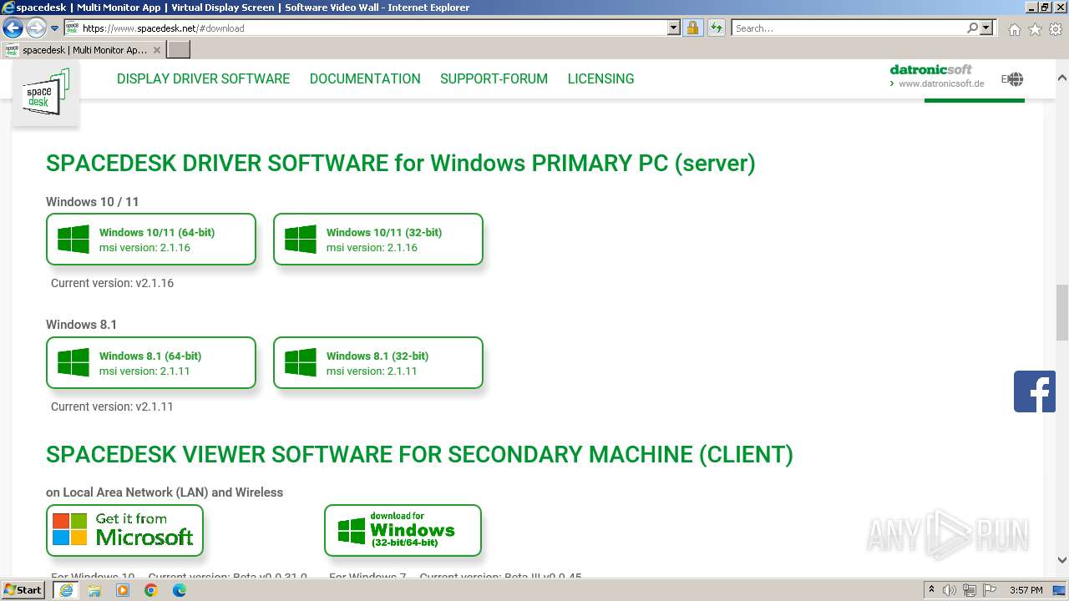Open Chrome taskbar icon

151,590
